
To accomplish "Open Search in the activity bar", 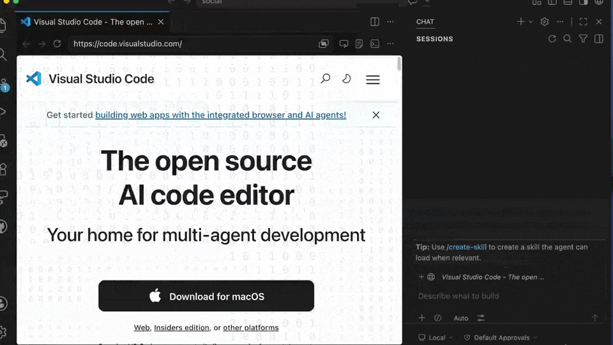I will pyautogui.click(x=3, y=55).
